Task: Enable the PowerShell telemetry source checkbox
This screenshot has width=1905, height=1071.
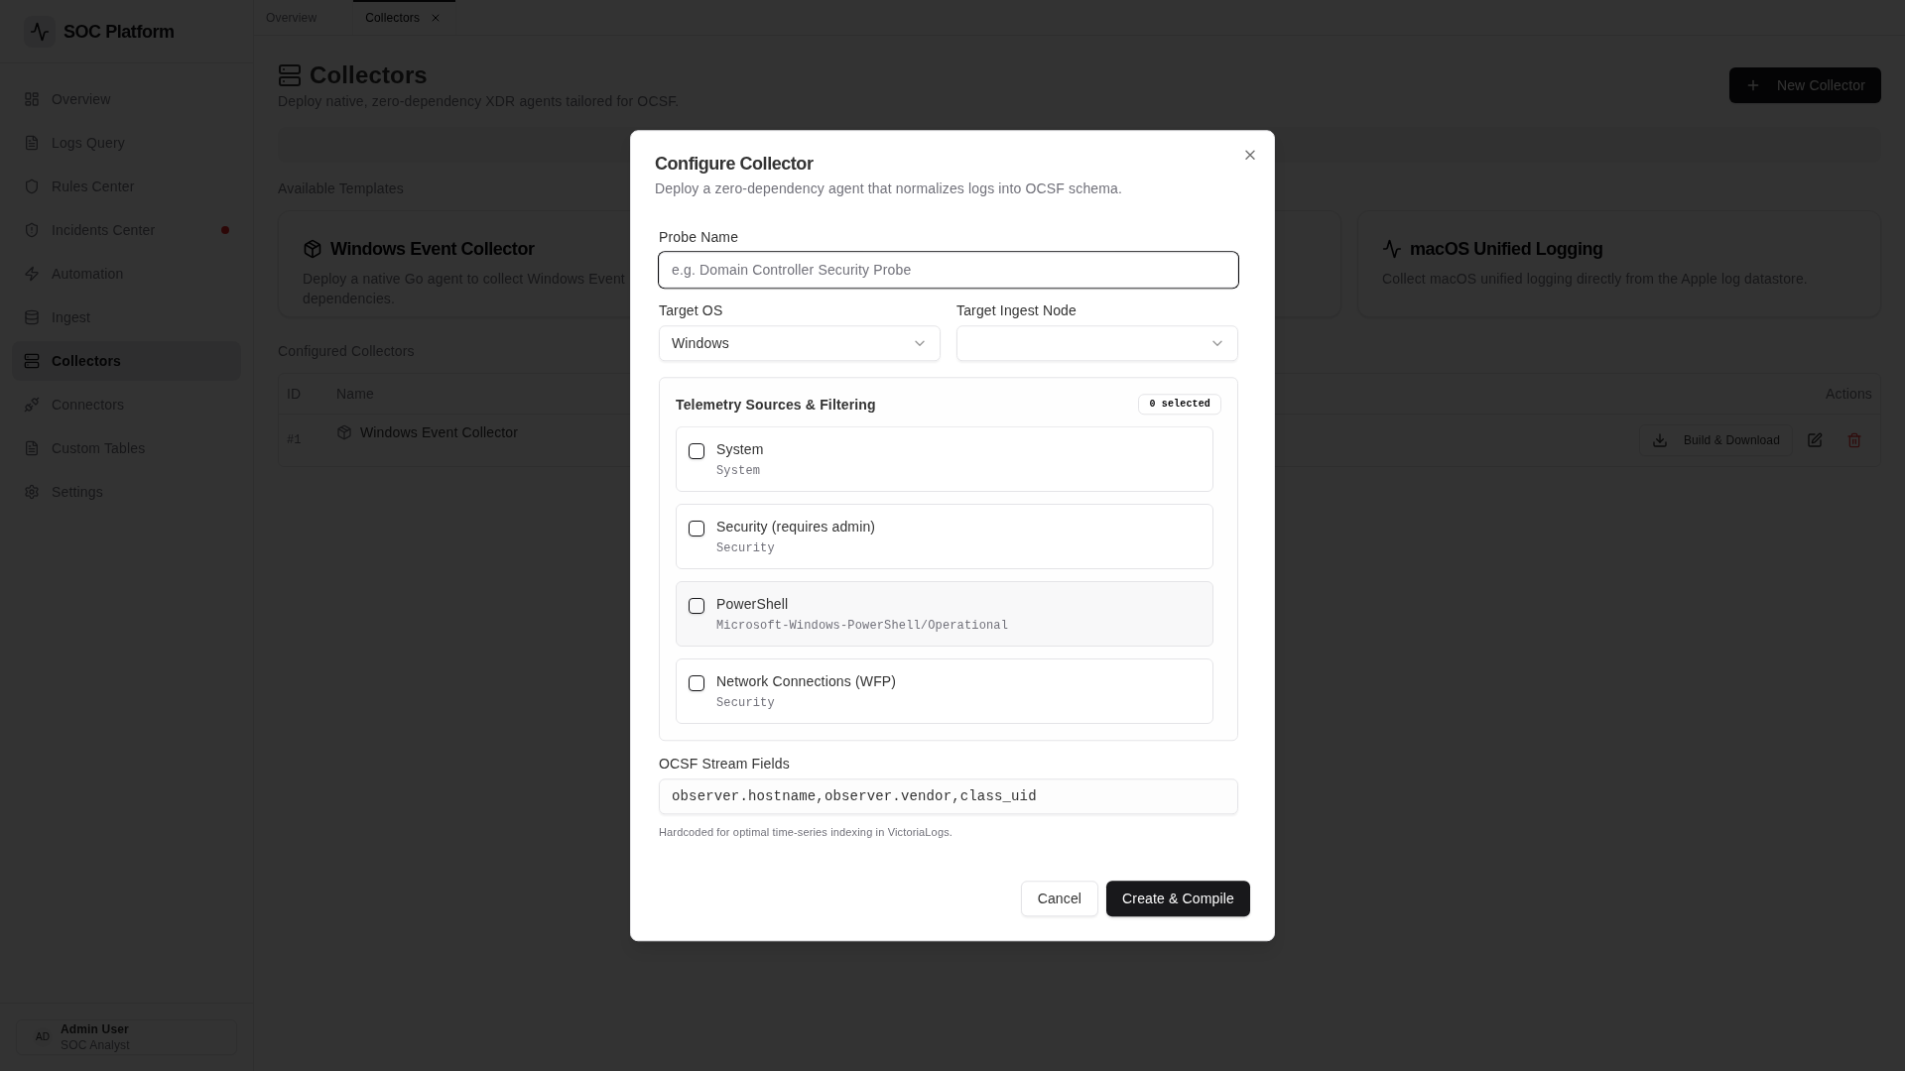Action: 697,606
